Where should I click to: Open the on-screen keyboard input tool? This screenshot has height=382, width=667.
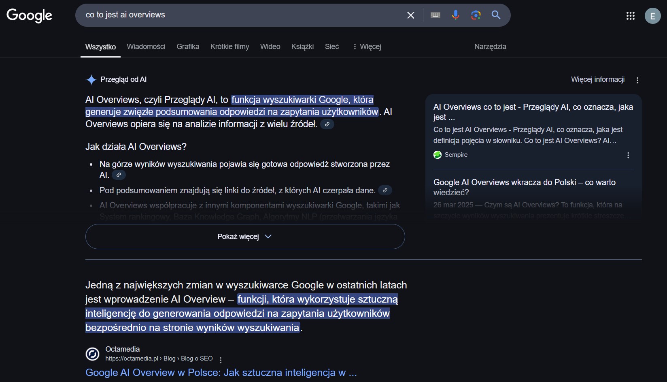435,15
